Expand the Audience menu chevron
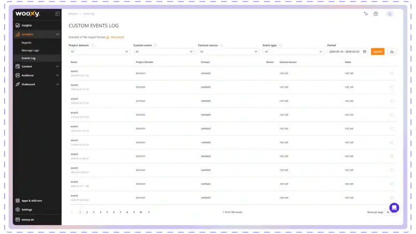The height and width of the screenshot is (234, 416). coord(57,75)
